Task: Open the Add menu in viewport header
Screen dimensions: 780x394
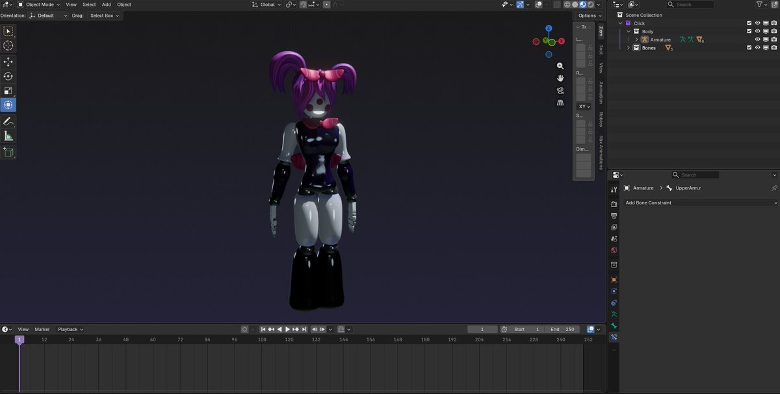Action: point(107,5)
